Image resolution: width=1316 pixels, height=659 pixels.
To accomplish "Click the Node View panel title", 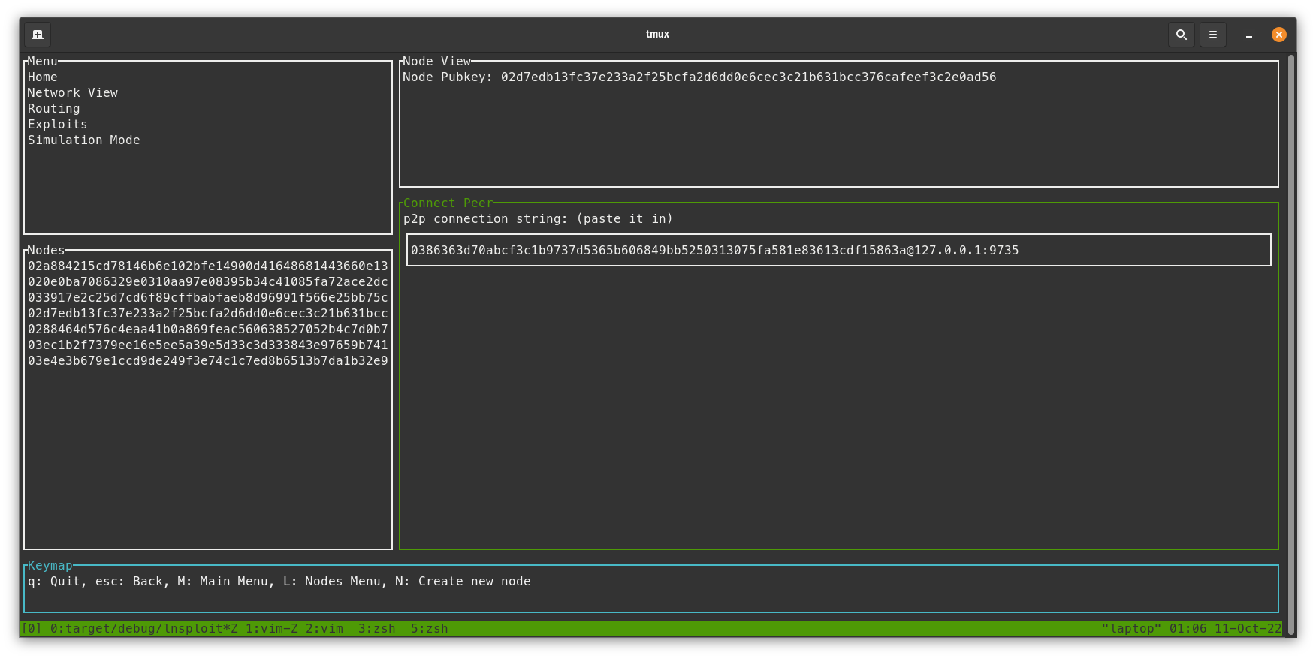I will click(437, 62).
